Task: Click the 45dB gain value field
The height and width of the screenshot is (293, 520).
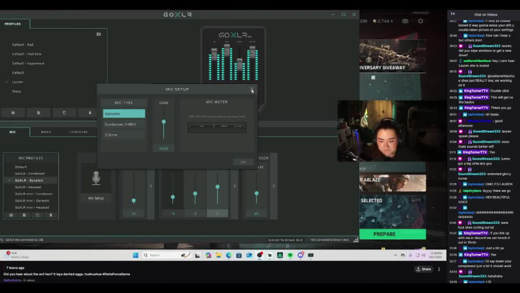Action: [x=163, y=148]
